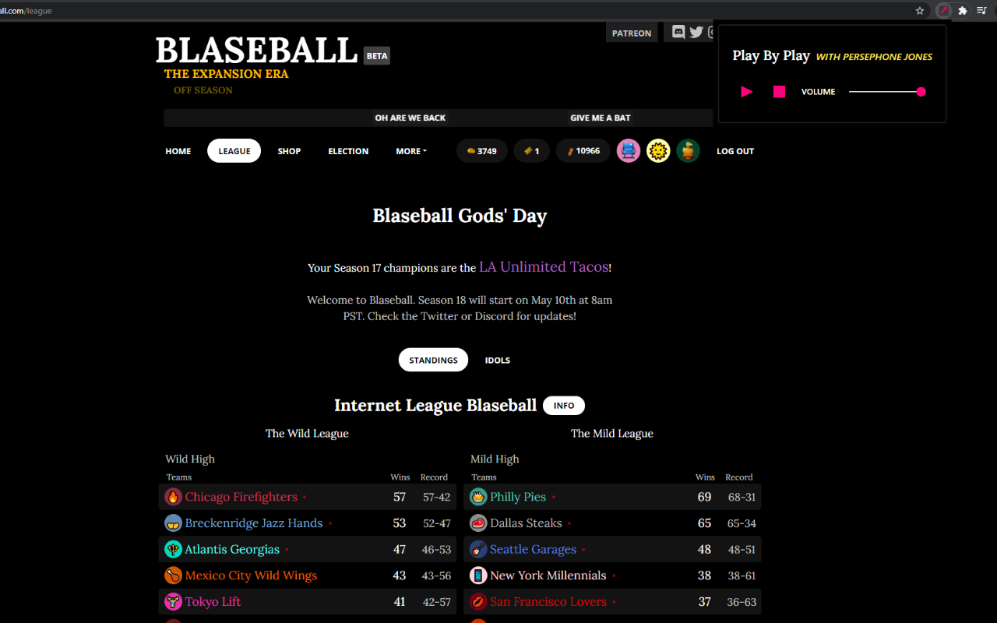Click the San Francisco Lovers lips logo
Screen dimensions: 997x623
478,601
